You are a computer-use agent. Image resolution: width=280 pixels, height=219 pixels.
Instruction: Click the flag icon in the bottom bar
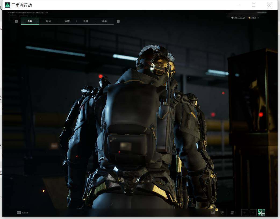(222, 213)
